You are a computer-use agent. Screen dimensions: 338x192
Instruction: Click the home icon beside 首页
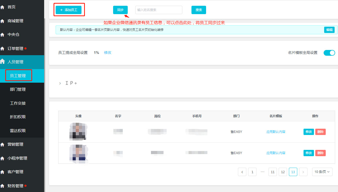[2, 7]
